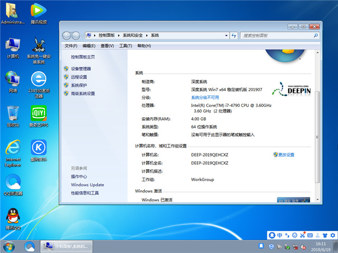
Task: Open the Windows Start orb
Action: pyautogui.click(x=9, y=247)
